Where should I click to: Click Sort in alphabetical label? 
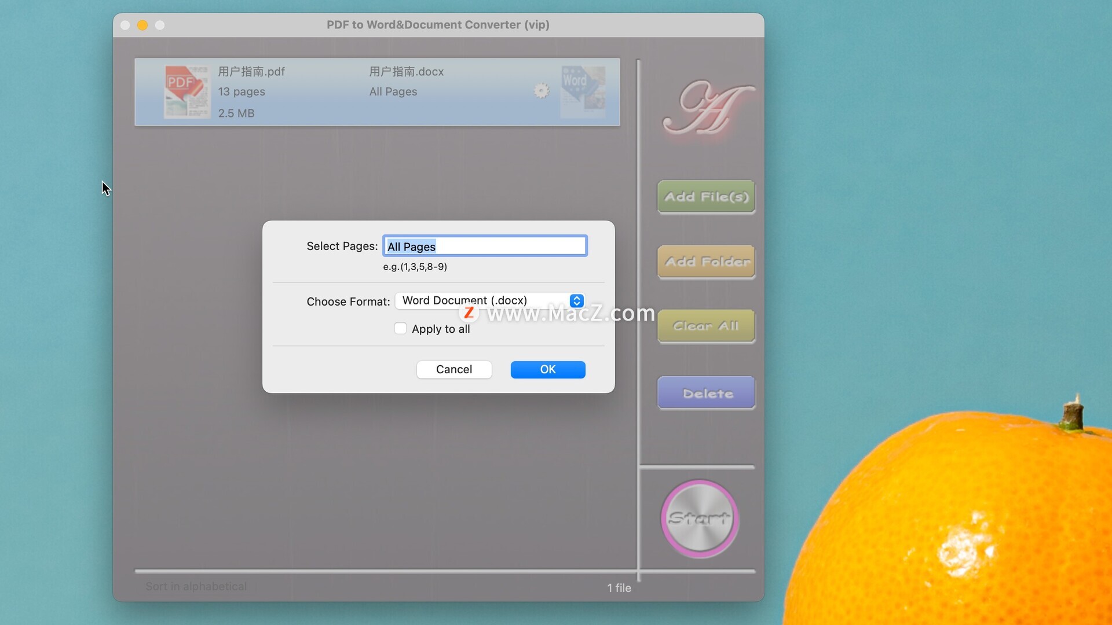pyautogui.click(x=196, y=586)
